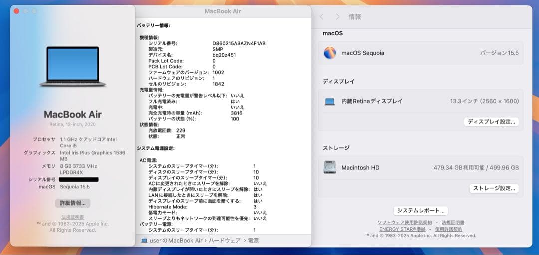This screenshot has height=255, width=539.
Task: Click Retina, 13-inch, 2020 subtitle
Action: [73, 124]
